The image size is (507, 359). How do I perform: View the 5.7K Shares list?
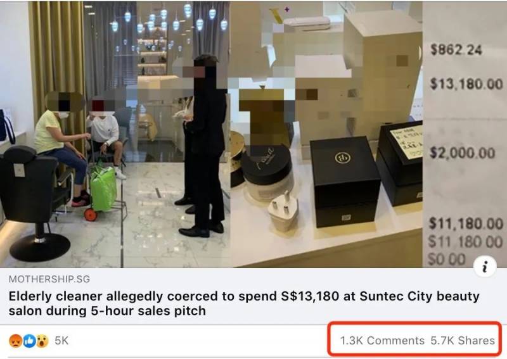click(x=463, y=341)
